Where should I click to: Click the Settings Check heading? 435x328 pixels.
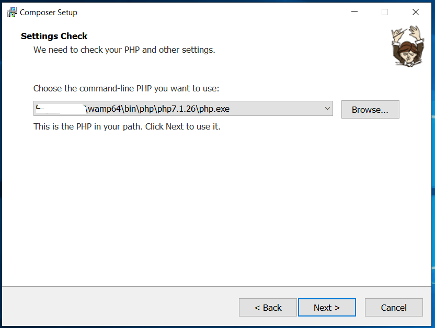[54, 36]
